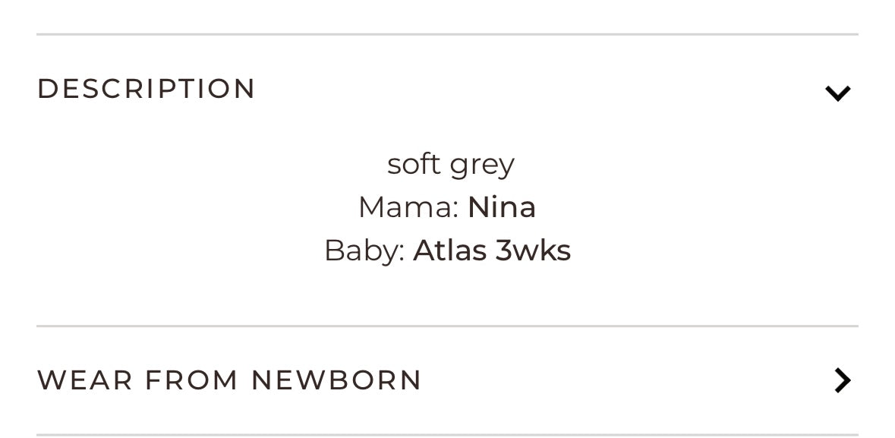The width and height of the screenshot is (895, 438).
Task: Toggle the Description accordion row closed
Action: [x=448, y=89]
